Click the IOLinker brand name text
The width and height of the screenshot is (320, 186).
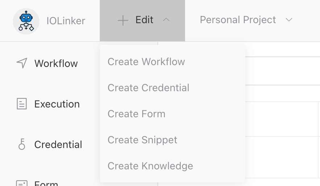click(66, 21)
